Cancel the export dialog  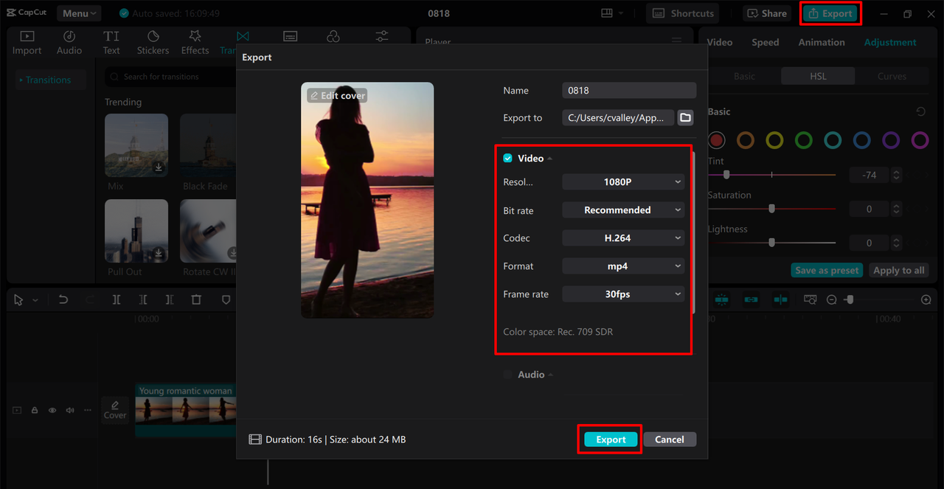669,440
